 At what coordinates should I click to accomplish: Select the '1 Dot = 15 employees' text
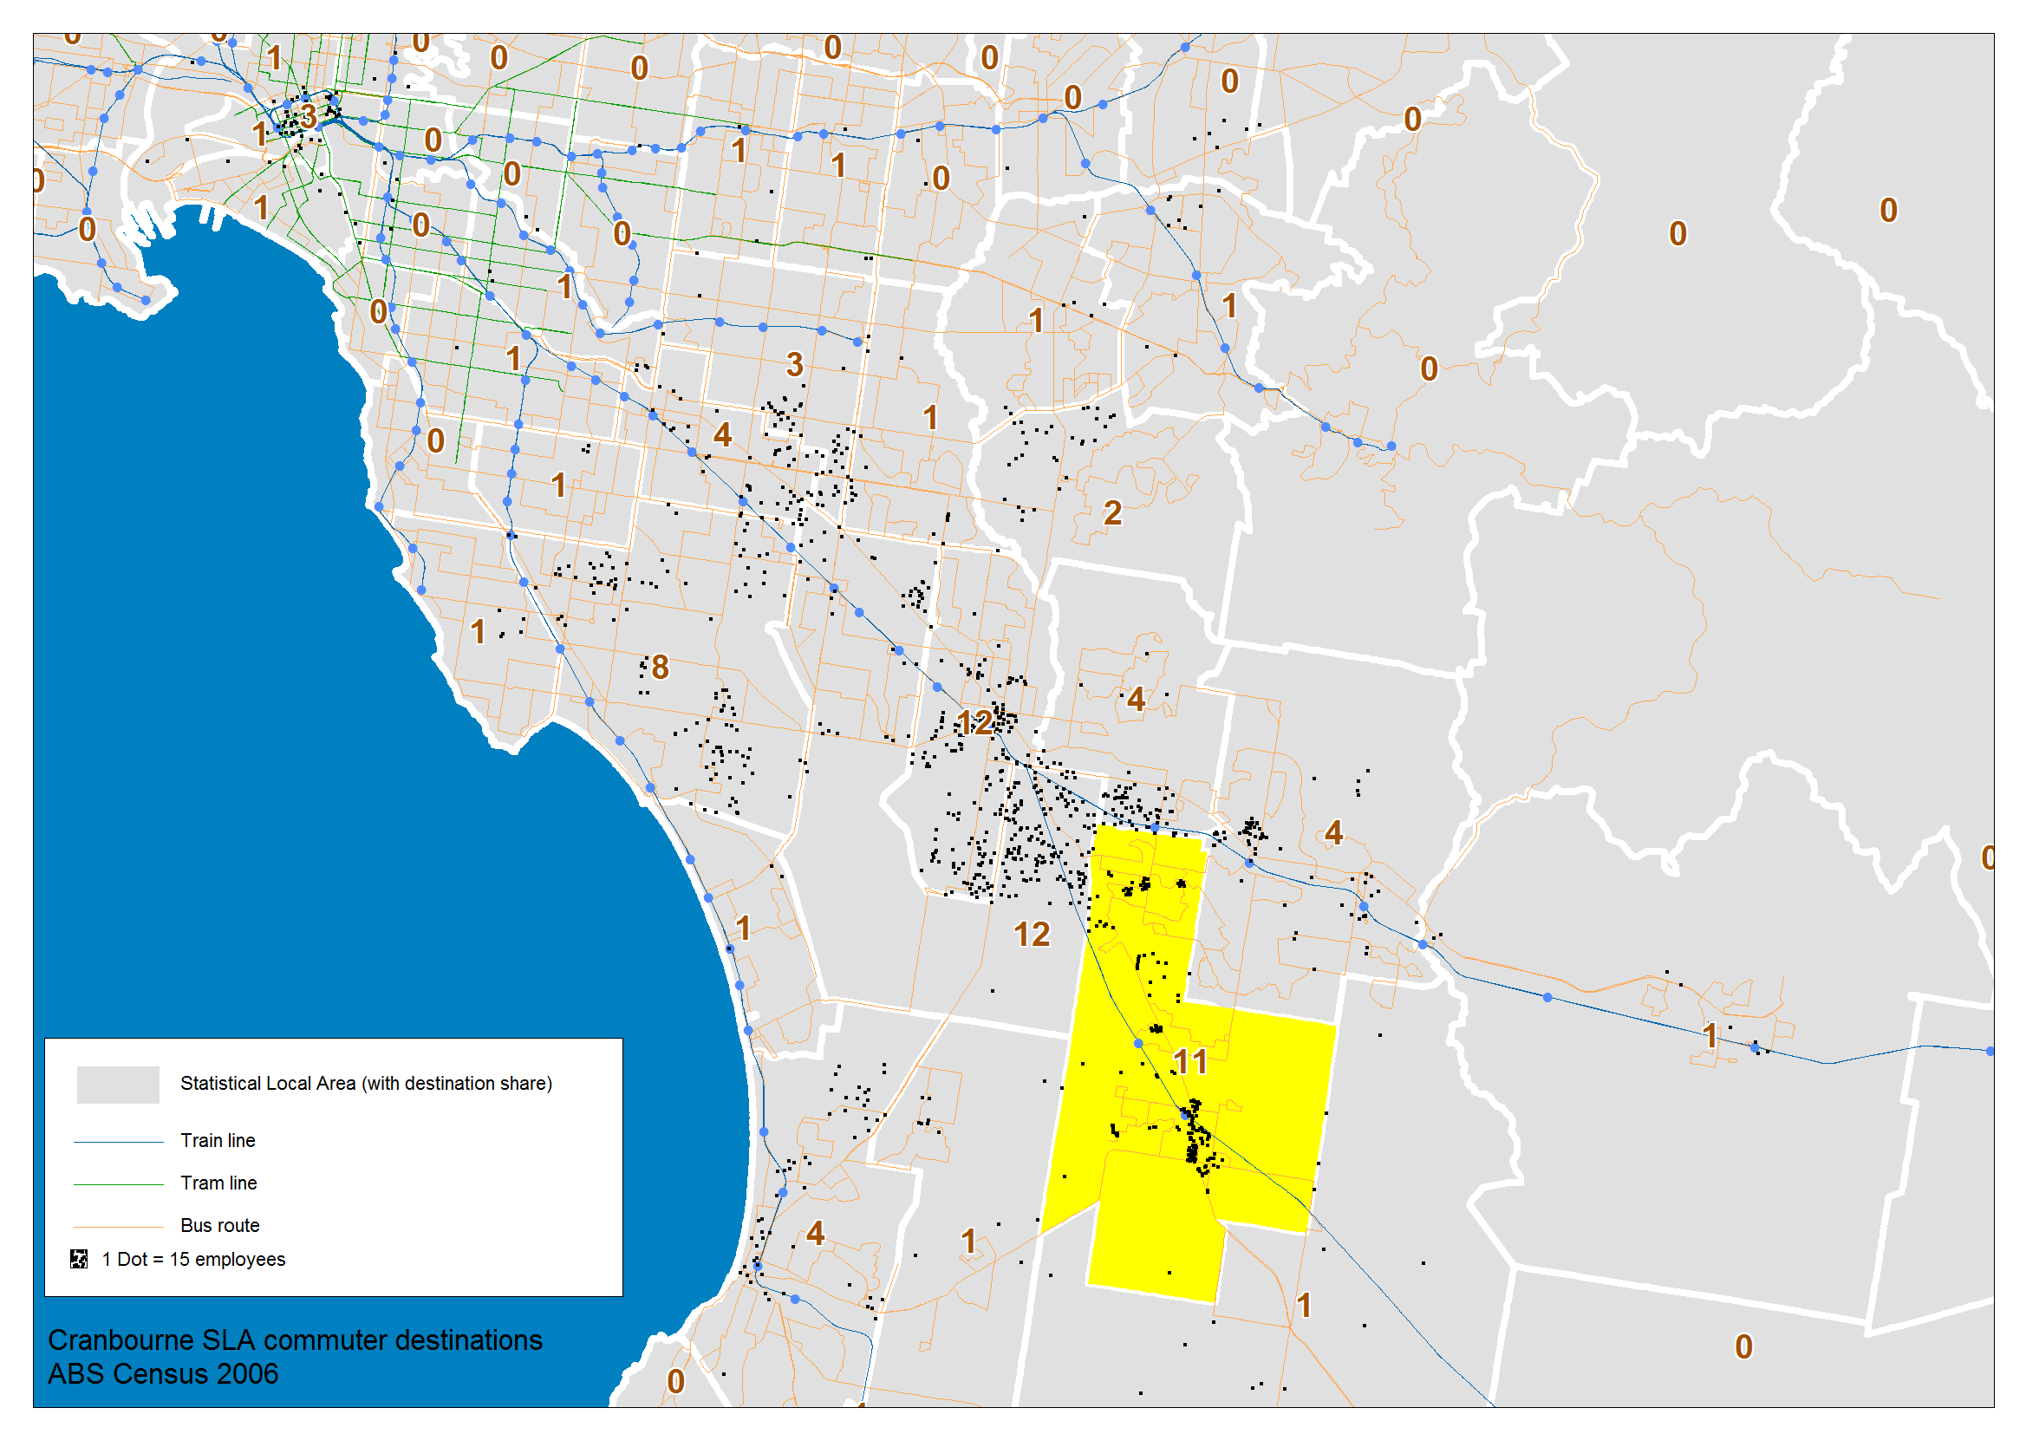click(x=193, y=1260)
